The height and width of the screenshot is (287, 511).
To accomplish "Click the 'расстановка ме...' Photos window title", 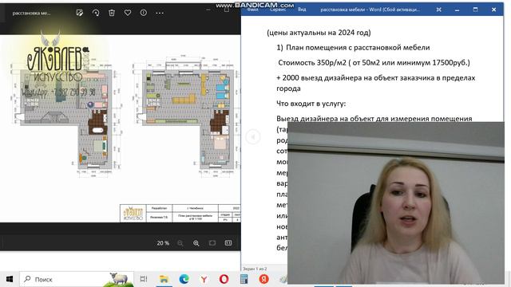I will pyautogui.click(x=31, y=13).
